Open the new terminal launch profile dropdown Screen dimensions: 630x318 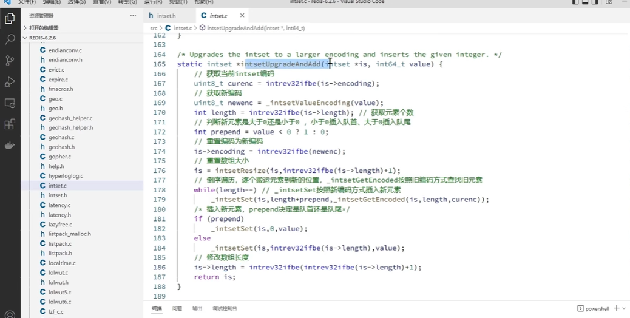click(624, 308)
